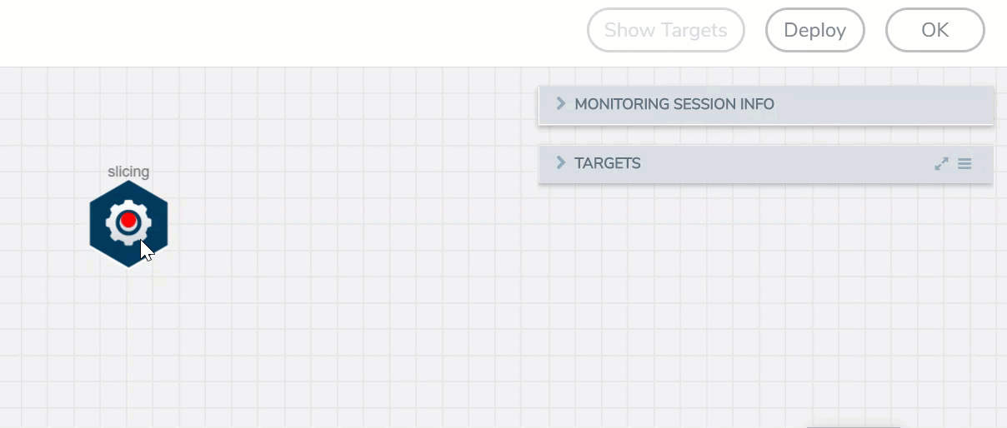
Task: Click the "MONITORING SESSION INFO" heading text
Action: [674, 104]
